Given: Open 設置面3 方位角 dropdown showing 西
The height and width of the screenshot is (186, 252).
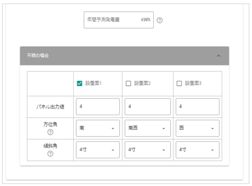Looking at the screenshot, I should click(x=198, y=128).
